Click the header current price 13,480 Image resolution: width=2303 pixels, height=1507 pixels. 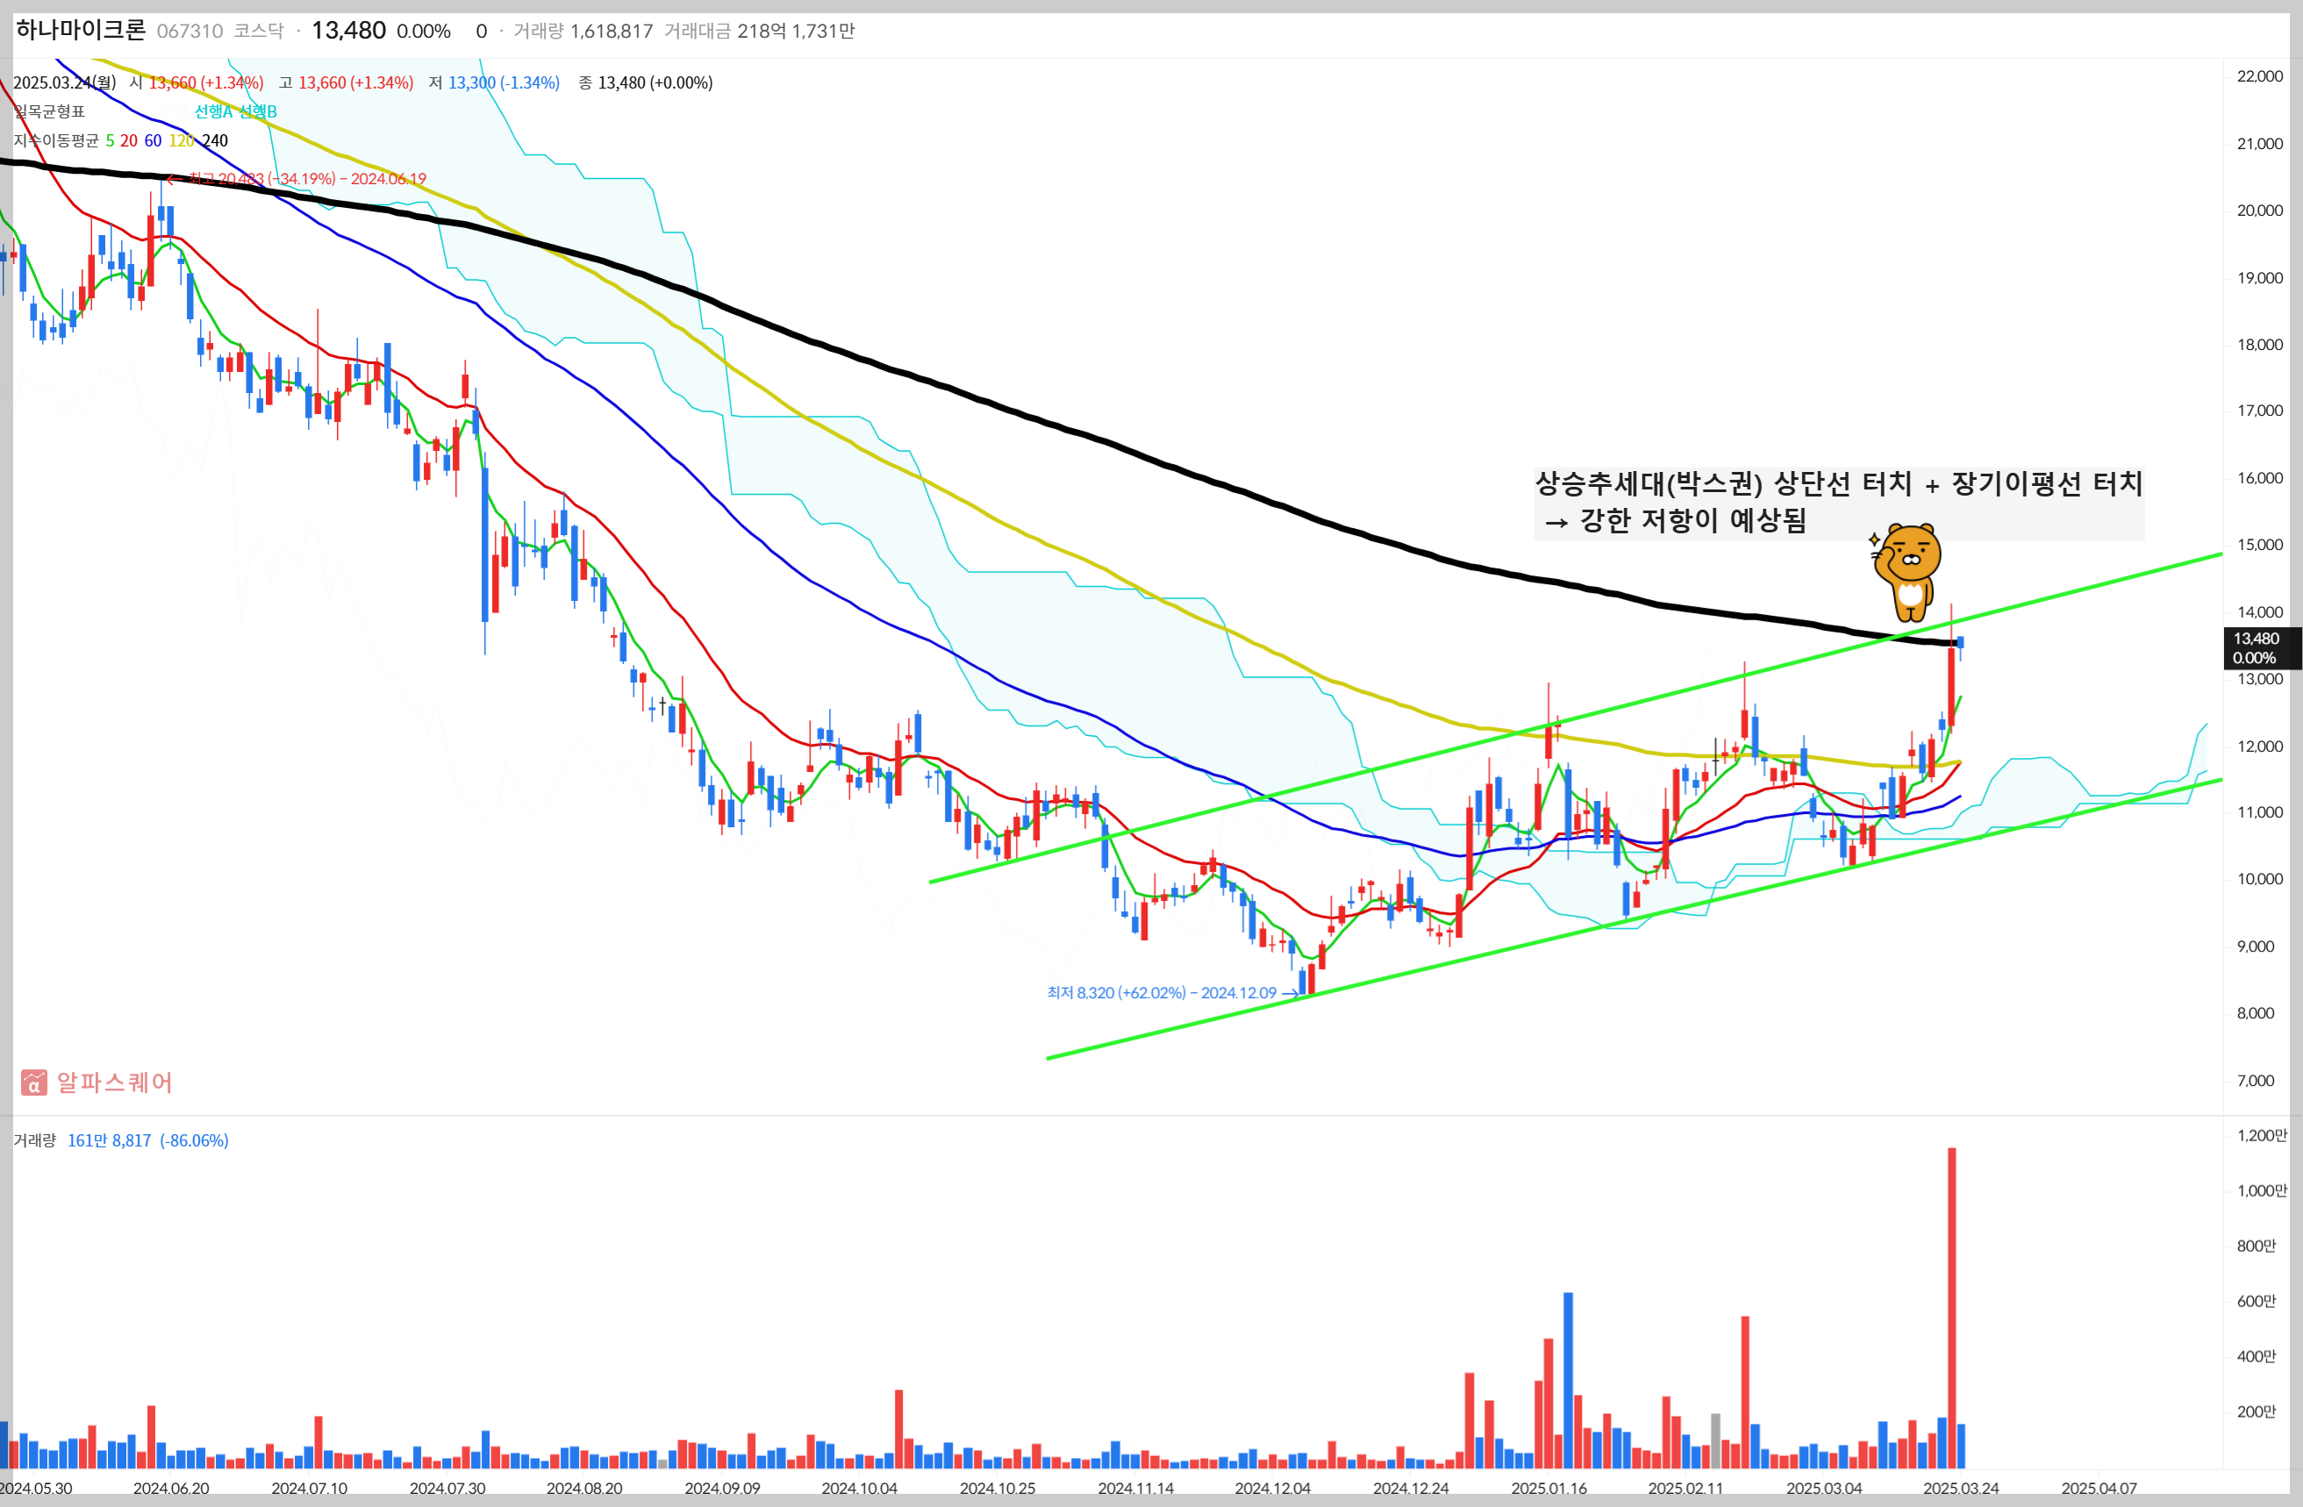pyautogui.click(x=348, y=31)
